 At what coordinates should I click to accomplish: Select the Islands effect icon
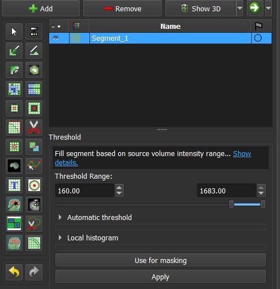click(x=14, y=147)
